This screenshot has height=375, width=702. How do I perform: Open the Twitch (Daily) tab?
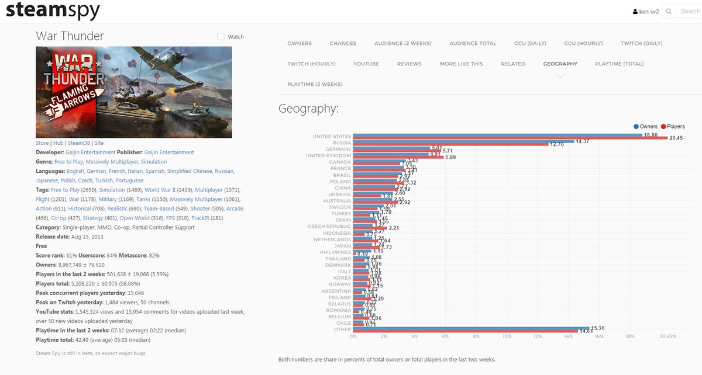pos(642,43)
